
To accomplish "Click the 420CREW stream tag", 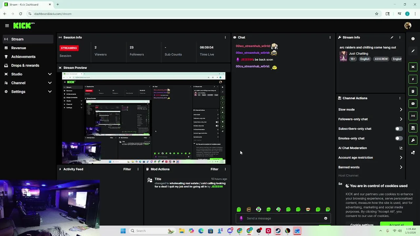I will tap(381, 59).
